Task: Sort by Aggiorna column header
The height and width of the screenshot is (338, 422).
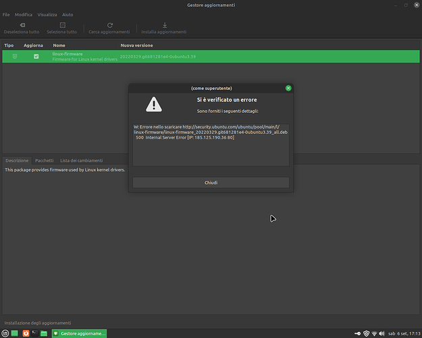Action: coord(33,45)
